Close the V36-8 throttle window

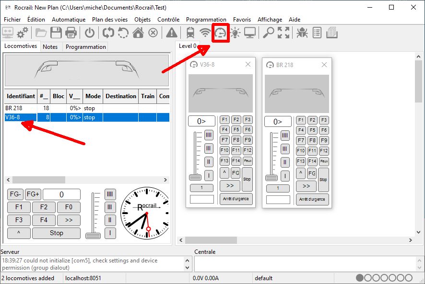[x=248, y=65]
